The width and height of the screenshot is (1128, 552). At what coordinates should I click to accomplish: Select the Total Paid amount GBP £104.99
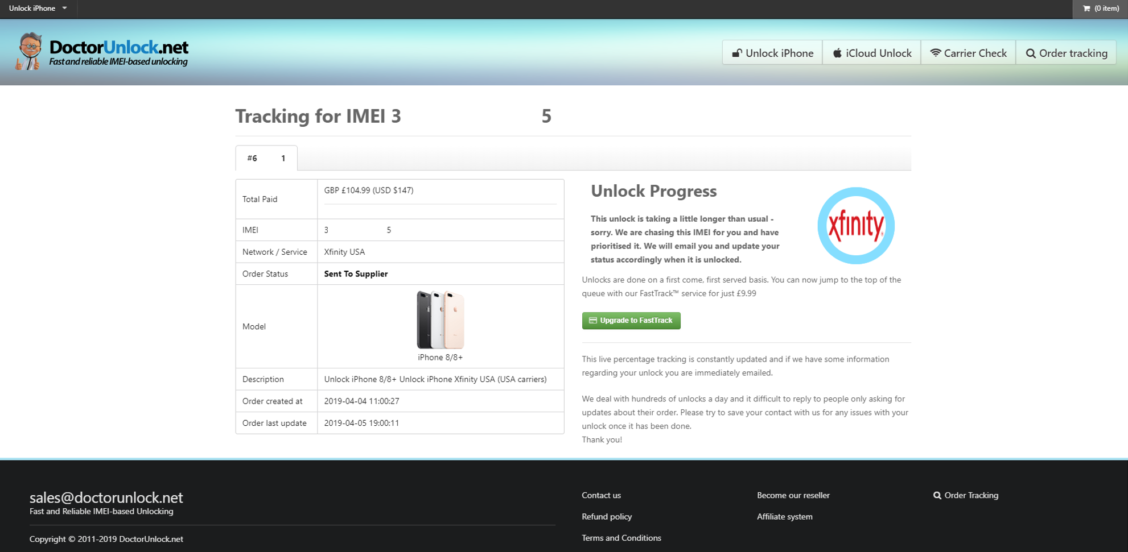pyautogui.click(x=369, y=190)
